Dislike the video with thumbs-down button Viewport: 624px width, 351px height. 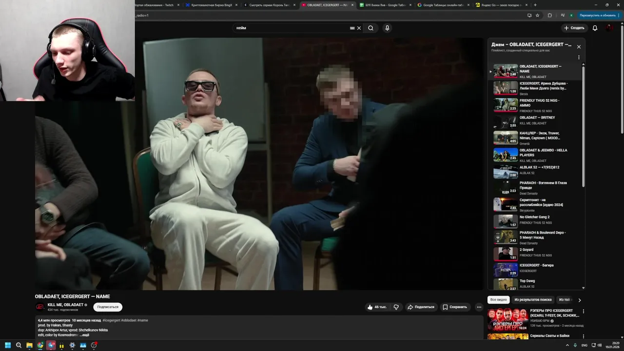[x=396, y=307]
